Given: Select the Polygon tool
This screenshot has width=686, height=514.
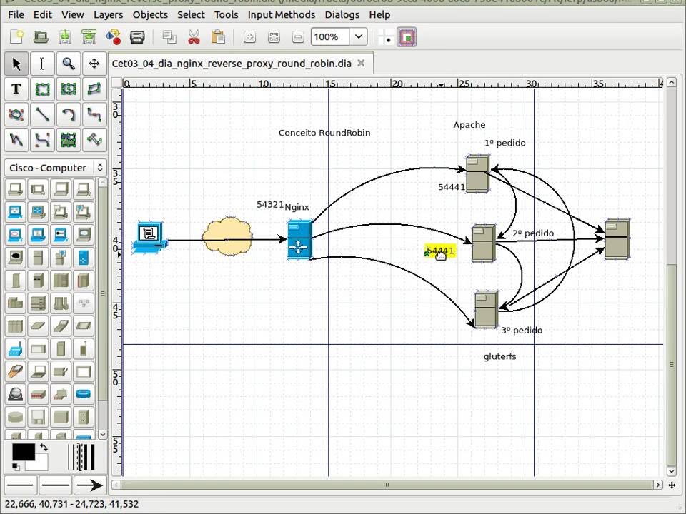Looking at the screenshot, I should pos(94,89).
